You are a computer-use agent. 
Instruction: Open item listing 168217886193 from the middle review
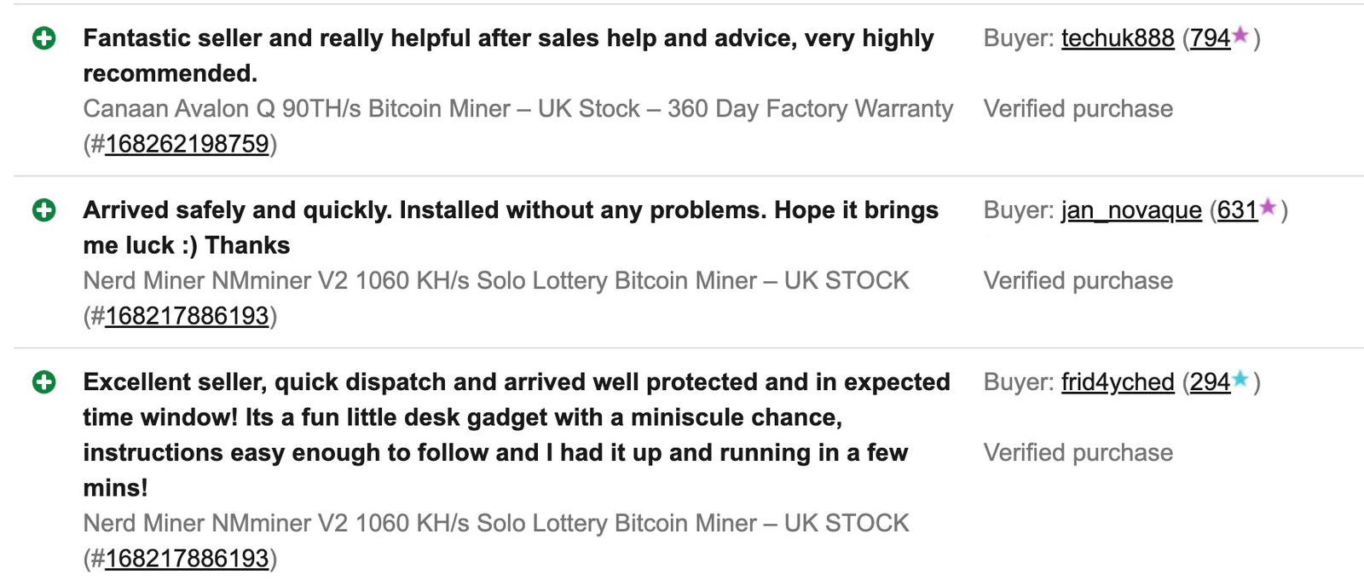coord(188,316)
